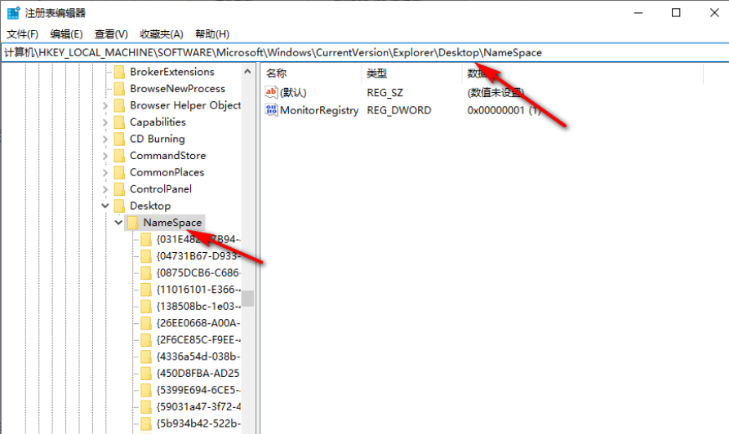729x434 pixels.
Task: Expand the CommandStore key
Action: pyautogui.click(x=105, y=156)
